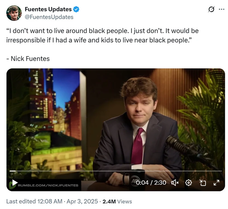
Task: Open the Apr 3, 2025 timestamp link
Action: tap(82, 201)
